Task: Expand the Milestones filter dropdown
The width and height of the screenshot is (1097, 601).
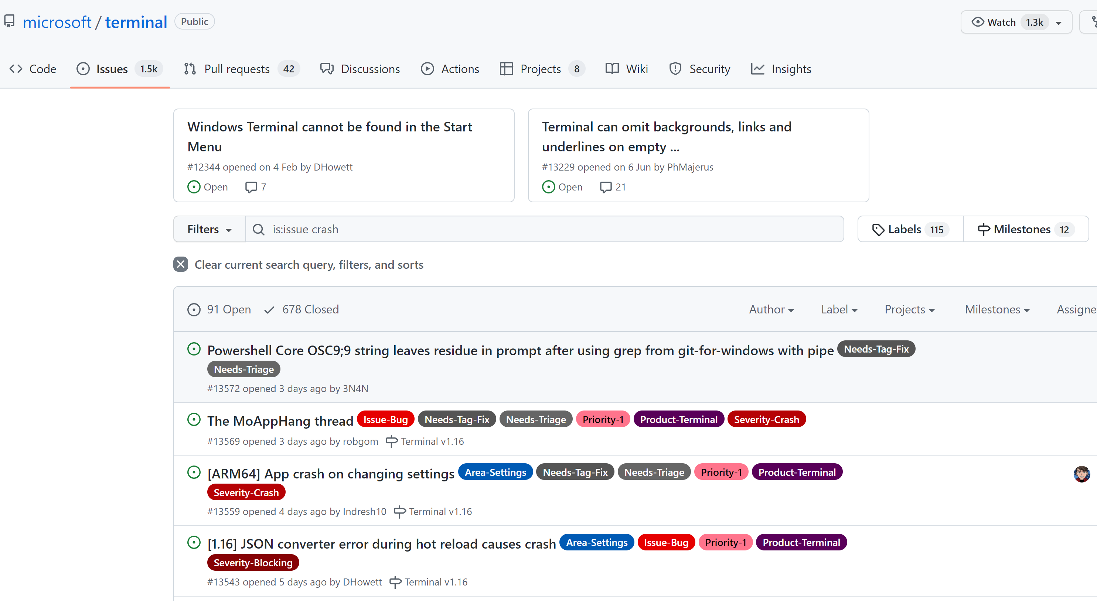Action: [x=997, y=309]
